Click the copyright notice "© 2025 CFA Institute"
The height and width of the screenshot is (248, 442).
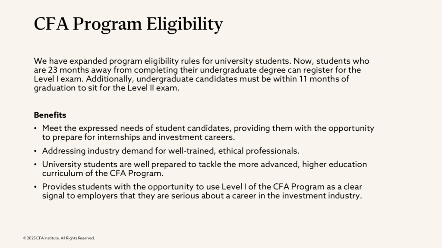[x=59, y=238]
